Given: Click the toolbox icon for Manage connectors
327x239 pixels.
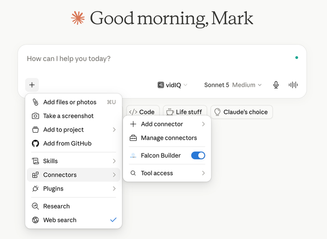Looking at the screenshot, I should 133,138.
